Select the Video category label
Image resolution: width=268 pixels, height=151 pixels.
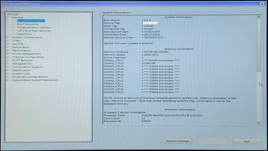[16, 41]
